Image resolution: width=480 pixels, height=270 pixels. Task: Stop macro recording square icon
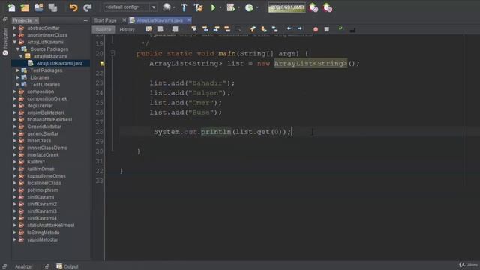pos(327,29)
